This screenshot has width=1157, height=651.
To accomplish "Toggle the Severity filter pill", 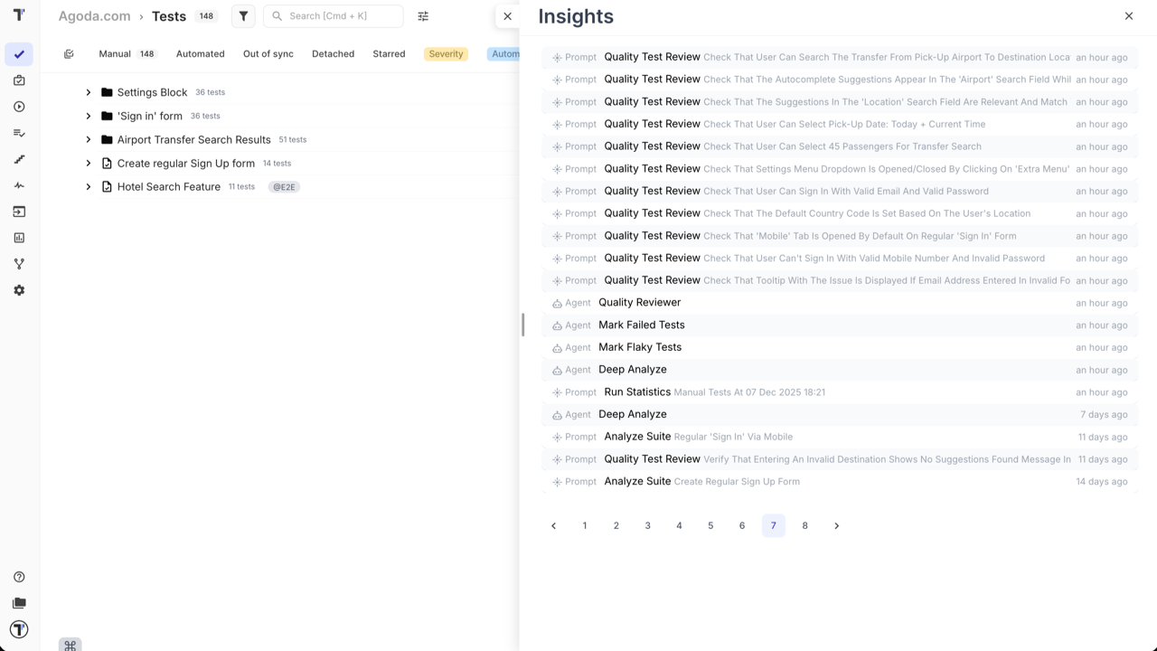I will click(446, 53).
